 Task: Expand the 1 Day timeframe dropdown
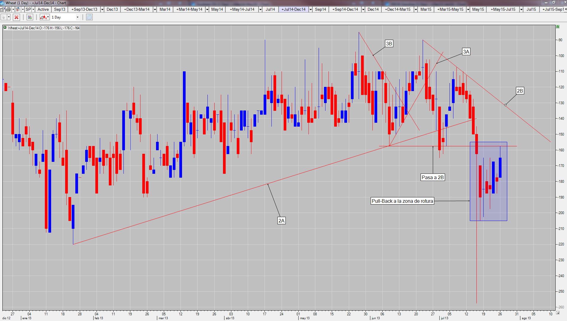click(x=77, y=17)
